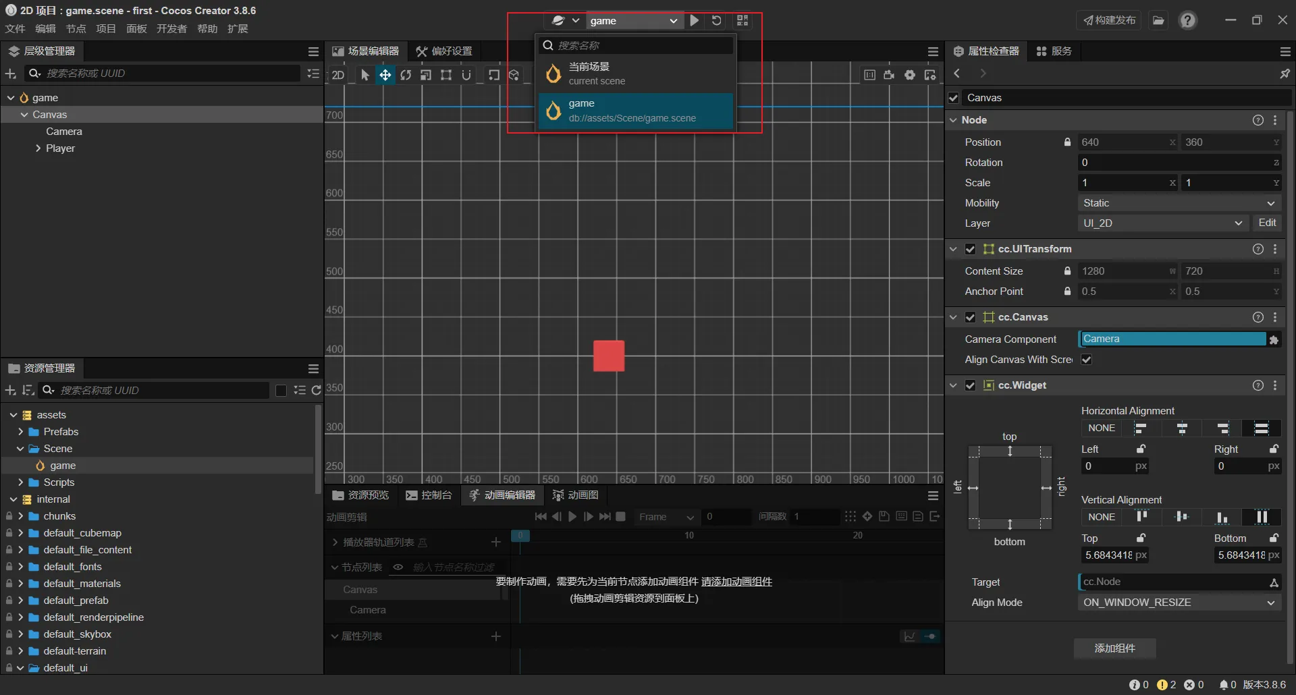
Task: Click the scene search name input field
Action: click(641, 45)
